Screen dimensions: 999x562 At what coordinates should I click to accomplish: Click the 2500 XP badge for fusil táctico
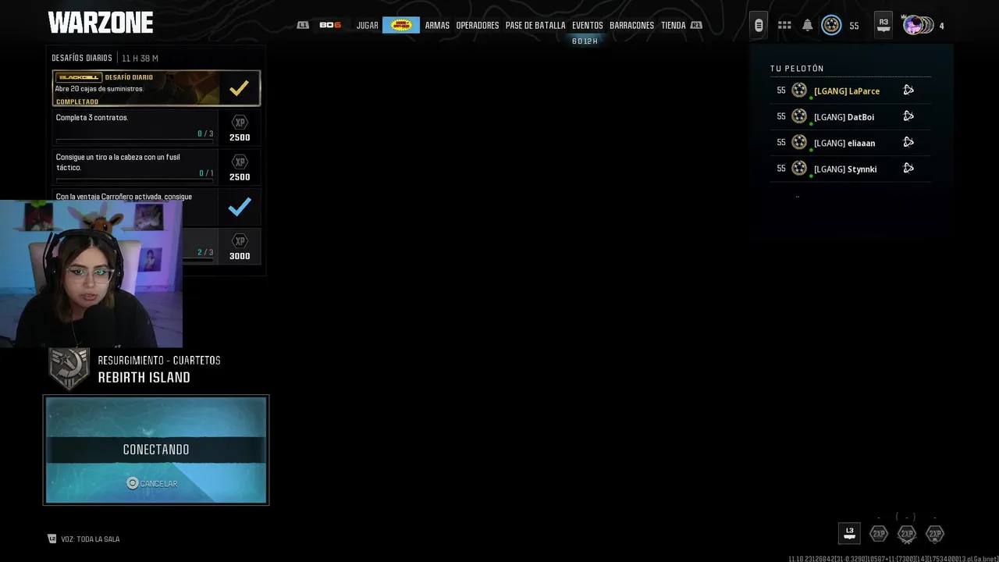click(240, 167)
